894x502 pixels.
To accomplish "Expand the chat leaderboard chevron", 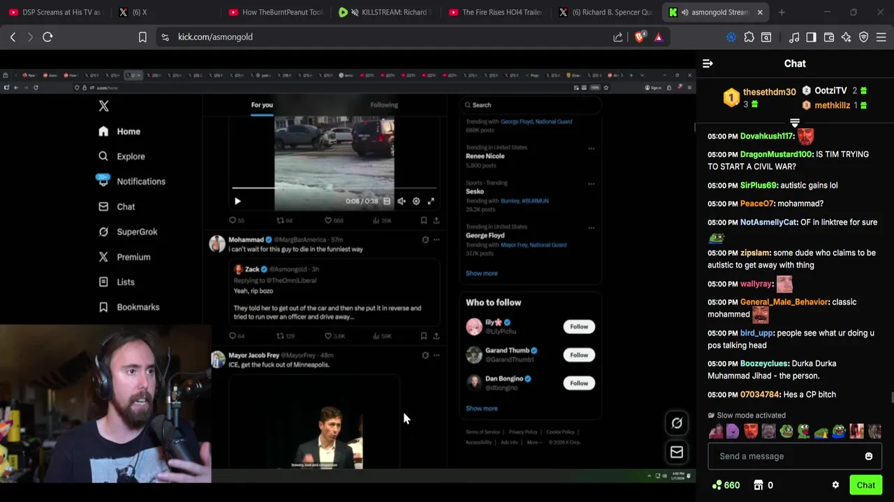I will click(x=795, y=123).
